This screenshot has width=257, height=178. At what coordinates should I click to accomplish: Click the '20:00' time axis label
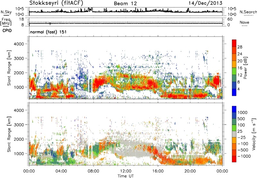(x=190, y=171)
